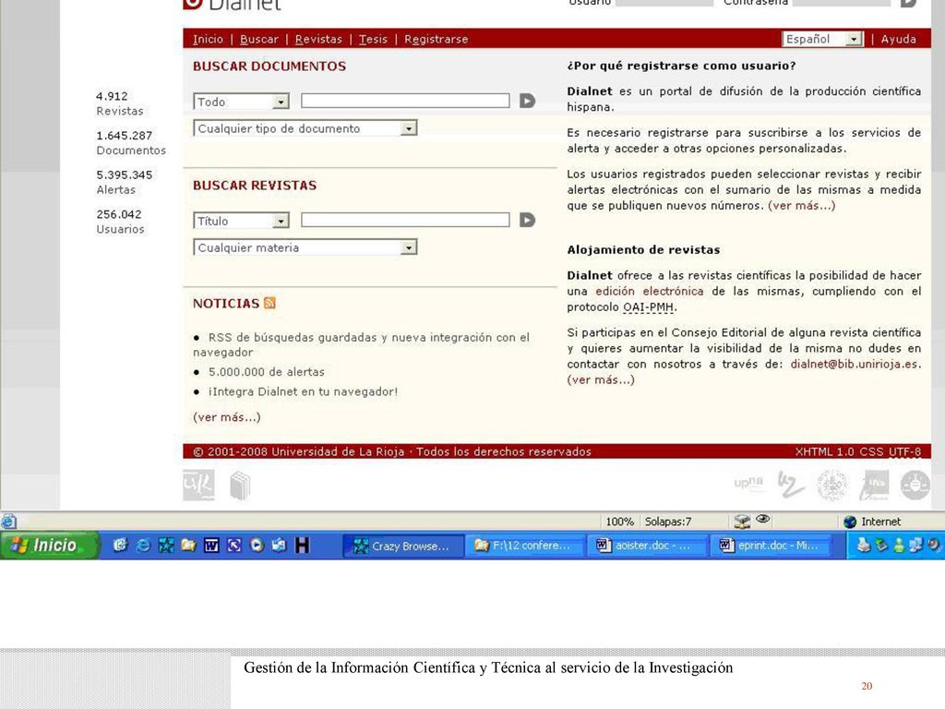This screenshot has width=945, height=709.
Task: Click the square logo beside the round seal
Action: (875, 486)
